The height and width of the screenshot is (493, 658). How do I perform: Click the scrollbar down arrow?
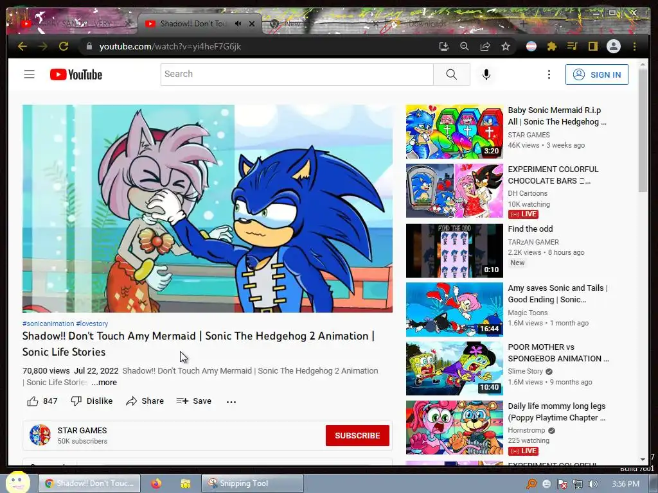click(643, 460)
